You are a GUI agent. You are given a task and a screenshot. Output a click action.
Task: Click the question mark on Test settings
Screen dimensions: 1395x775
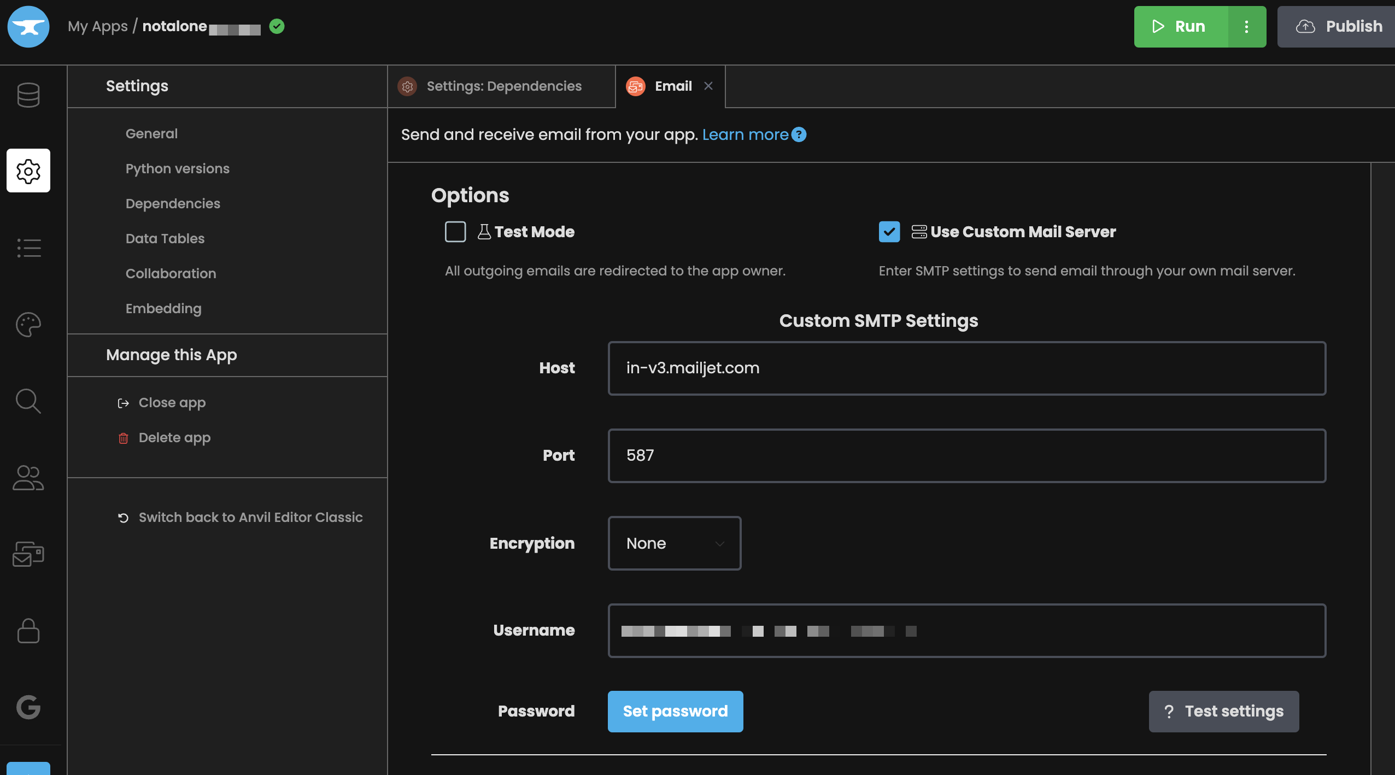pyautogui.click(x=1169, y=712)
